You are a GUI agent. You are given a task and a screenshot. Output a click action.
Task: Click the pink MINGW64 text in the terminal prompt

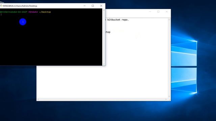point(33,12)
